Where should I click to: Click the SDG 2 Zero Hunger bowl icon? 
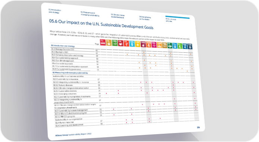pyautogui.click(x=109, y=43)
